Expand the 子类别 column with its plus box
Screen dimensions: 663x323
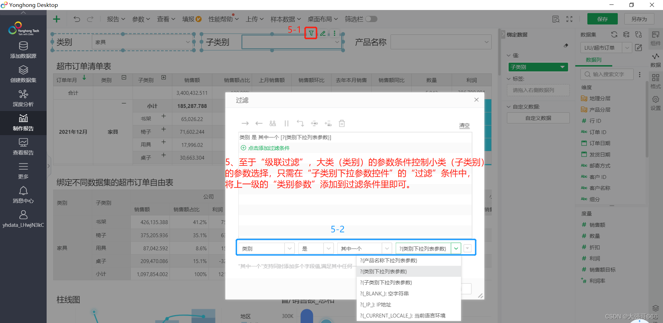click(164, 78)
